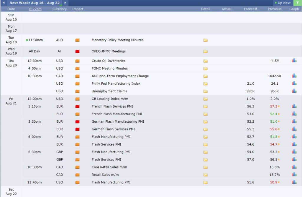The width and height of the screenshot is (302, 197).
Task: Show graph for German Flash Services PMI
Action: 294,129
